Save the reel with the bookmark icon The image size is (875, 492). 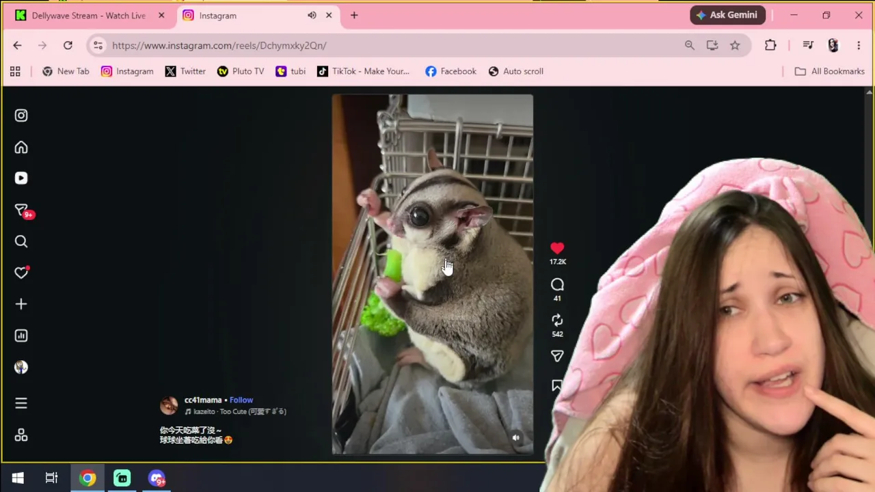coord(557,386)
